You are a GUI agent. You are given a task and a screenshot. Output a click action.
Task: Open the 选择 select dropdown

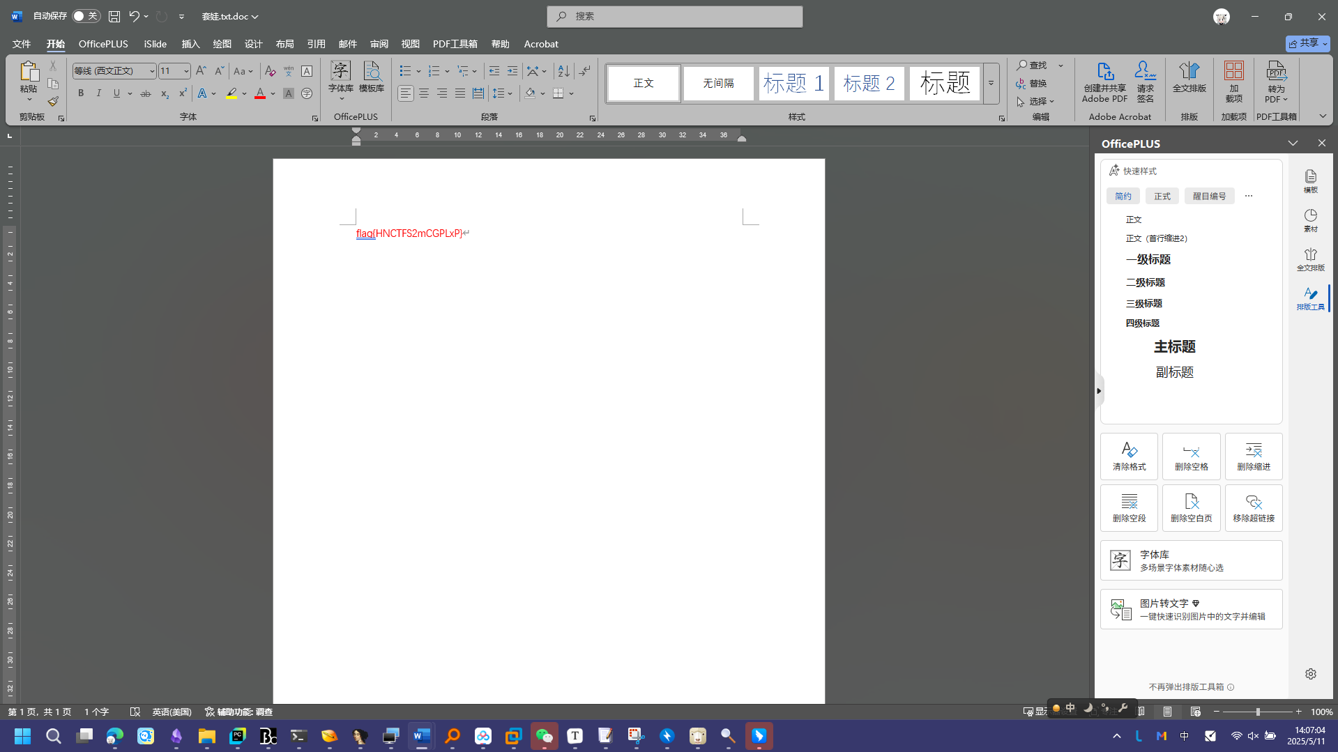coord(1036,102)
